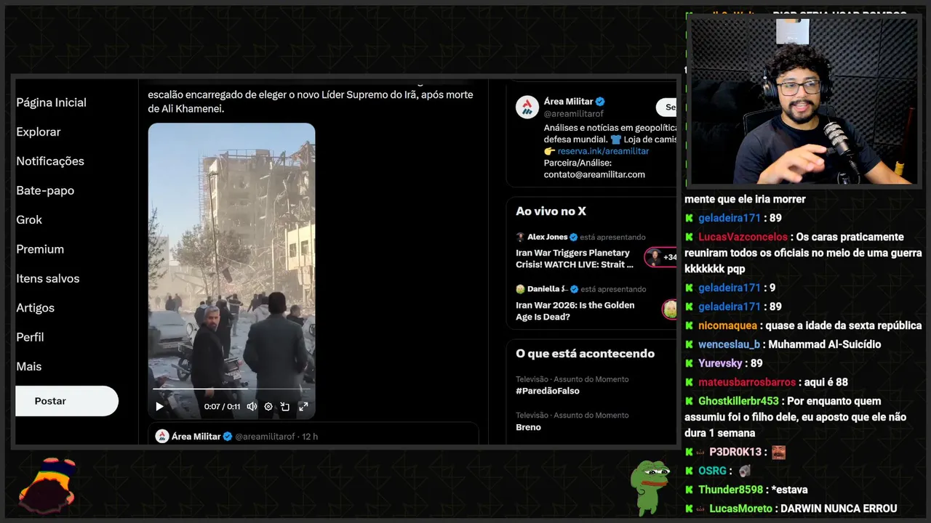Go to Explorar in the sidebar
The height and width of the screenshot is (523, 931).
(39, 132)
